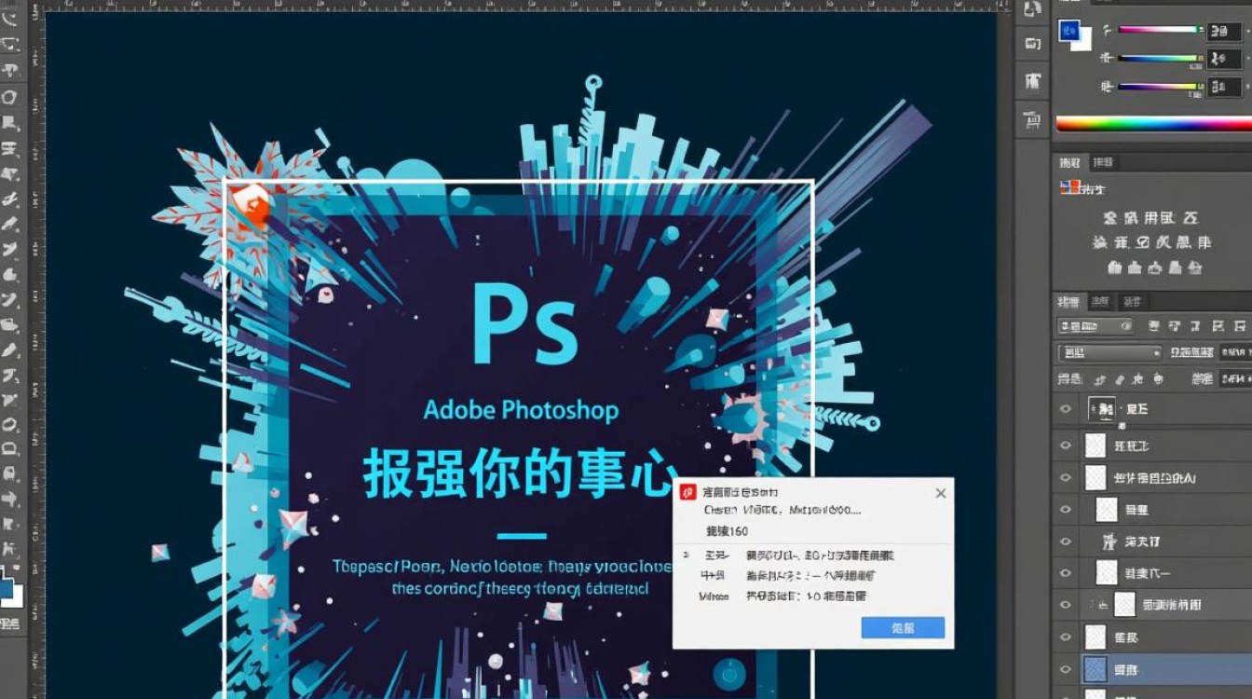The width and height of the screenshot is (1252, 699).
Task: Toggle eye icon of the type-icon layer
Action: click(x=1067, y=541)
